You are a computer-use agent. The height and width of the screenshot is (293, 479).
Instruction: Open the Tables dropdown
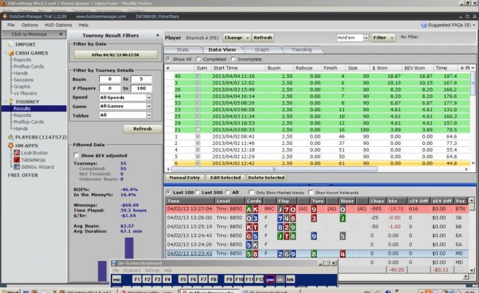click(148, 115)
